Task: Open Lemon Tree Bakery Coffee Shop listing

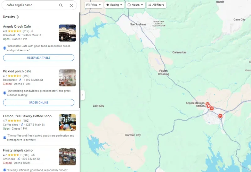Action: tap(27, 116)
